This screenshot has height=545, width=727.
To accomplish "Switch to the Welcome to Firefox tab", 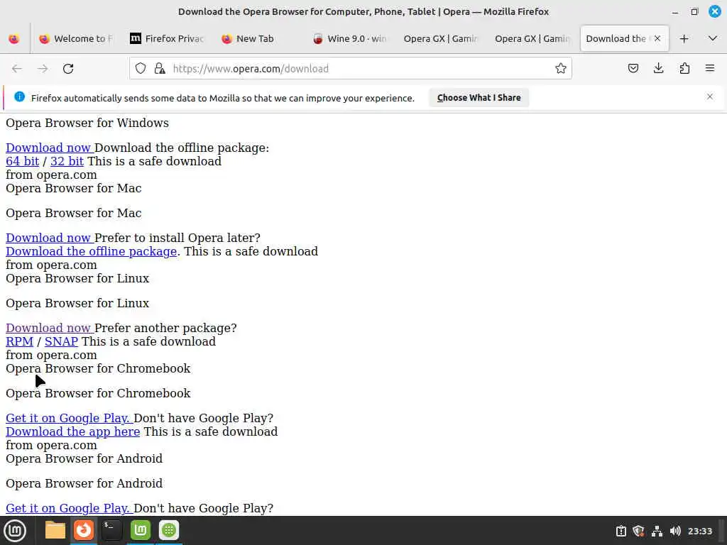I will [76, 39].
